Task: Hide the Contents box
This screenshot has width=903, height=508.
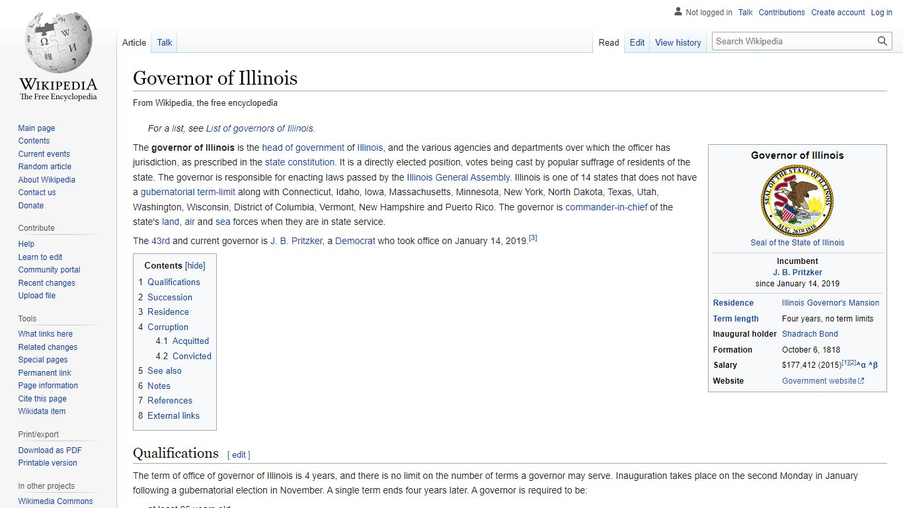Action: tap(195, 266)
